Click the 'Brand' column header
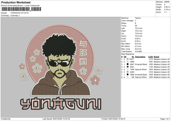The width and height of the screenshot is (171, 121). [x=156, y=57]
